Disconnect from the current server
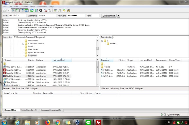Screen dimensions: 189x125 [x=45, y=10]
